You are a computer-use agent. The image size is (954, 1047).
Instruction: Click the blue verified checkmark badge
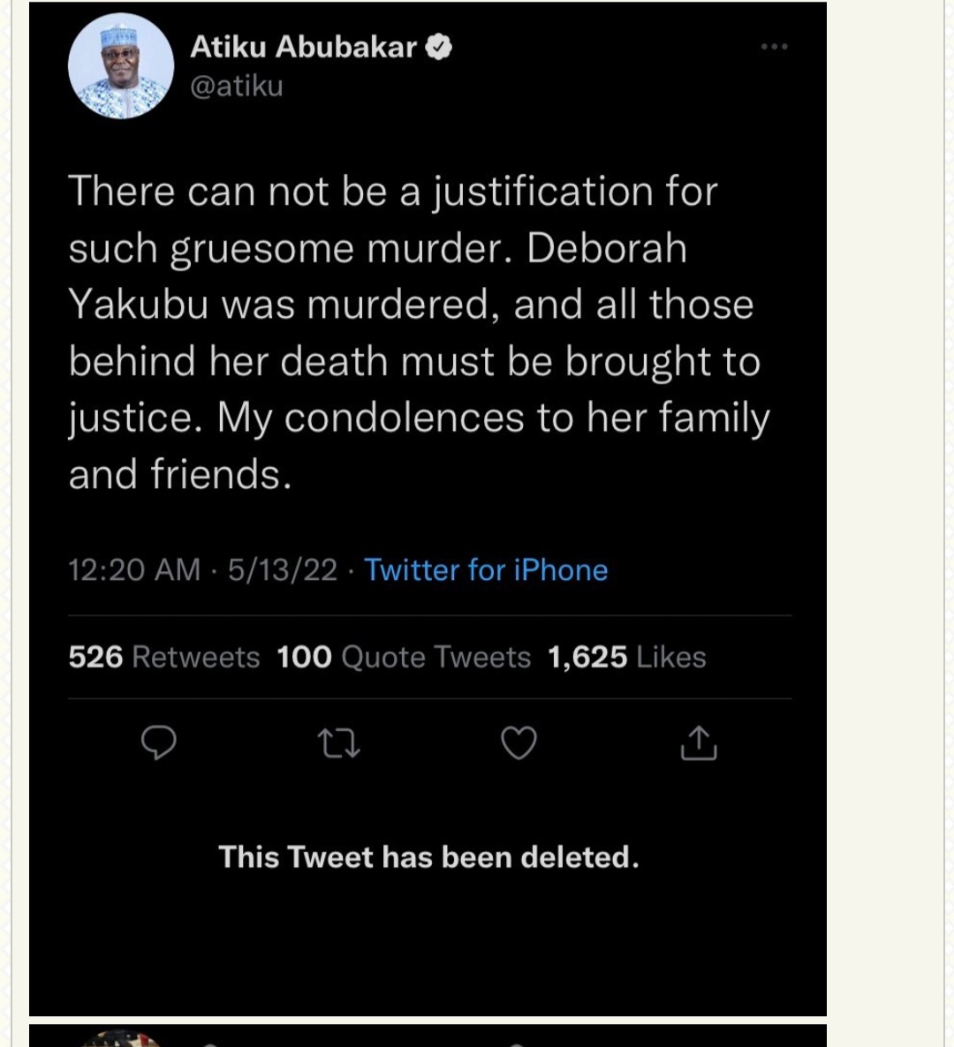[439, 47]
